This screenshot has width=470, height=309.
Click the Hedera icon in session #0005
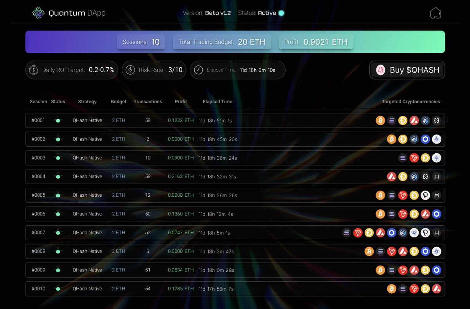[437, 195]
